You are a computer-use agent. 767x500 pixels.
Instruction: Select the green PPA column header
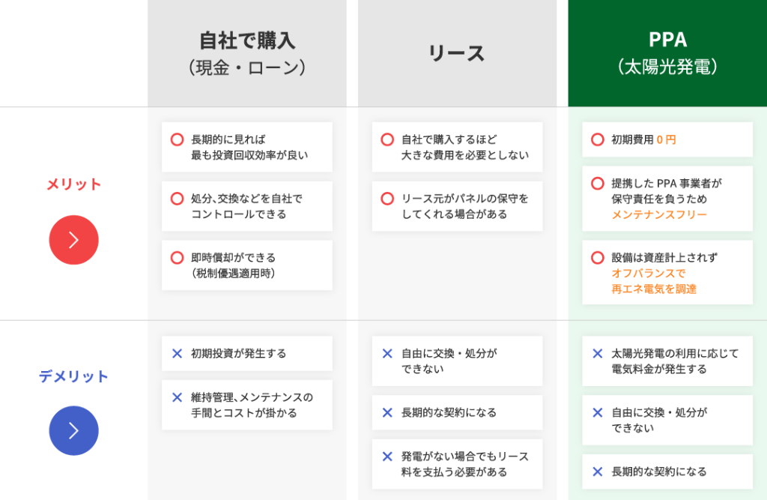tap(667, 53)
